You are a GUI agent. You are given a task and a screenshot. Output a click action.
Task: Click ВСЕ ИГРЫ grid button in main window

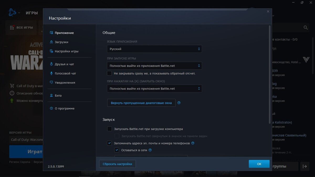point(22,28)
